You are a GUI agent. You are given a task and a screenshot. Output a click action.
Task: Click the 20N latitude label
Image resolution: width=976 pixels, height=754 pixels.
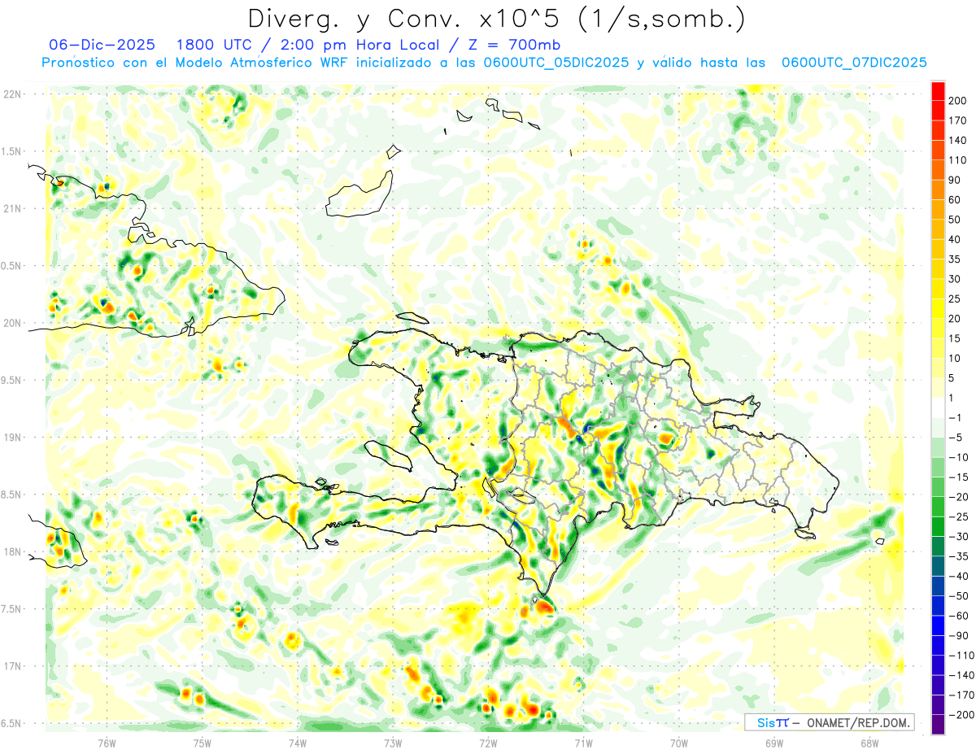[x=12, y=323]
